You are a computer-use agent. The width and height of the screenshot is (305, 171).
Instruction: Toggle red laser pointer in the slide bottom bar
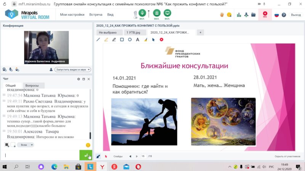[x=106, y=156]
